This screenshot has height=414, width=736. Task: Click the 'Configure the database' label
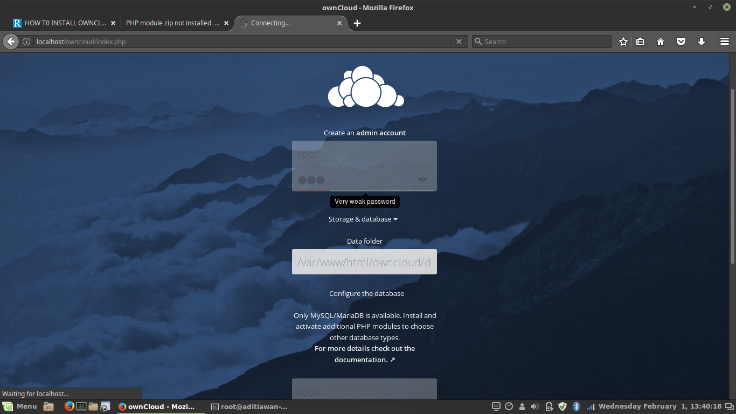tap(366, 294)
